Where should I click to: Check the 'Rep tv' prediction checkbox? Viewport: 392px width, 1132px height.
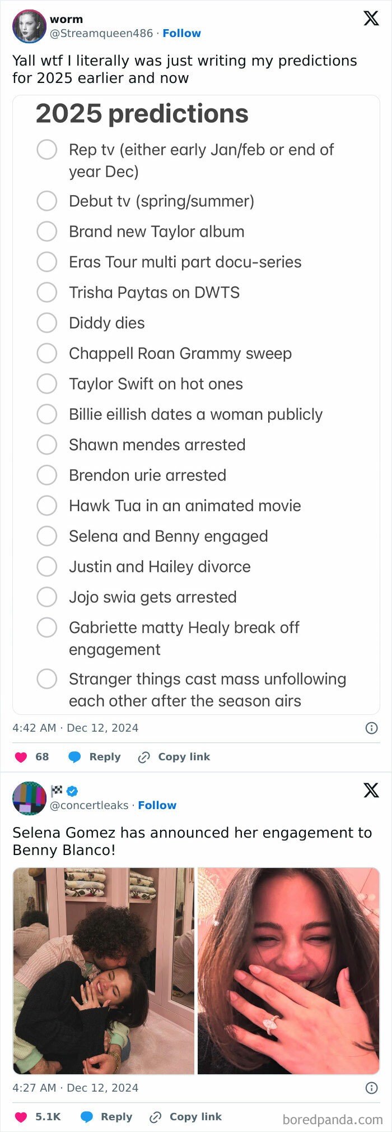point(47,149)
